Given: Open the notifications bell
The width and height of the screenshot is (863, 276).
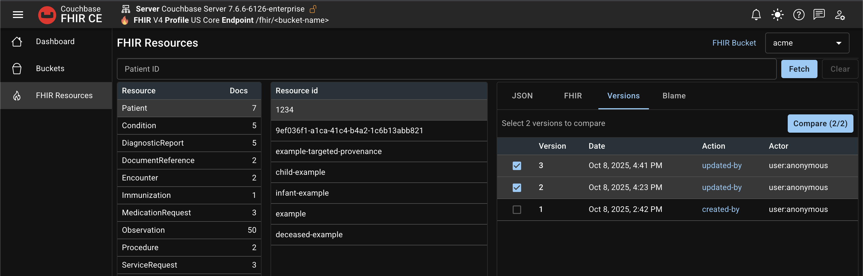Looking at the screenshot, I should coord(756,15).
